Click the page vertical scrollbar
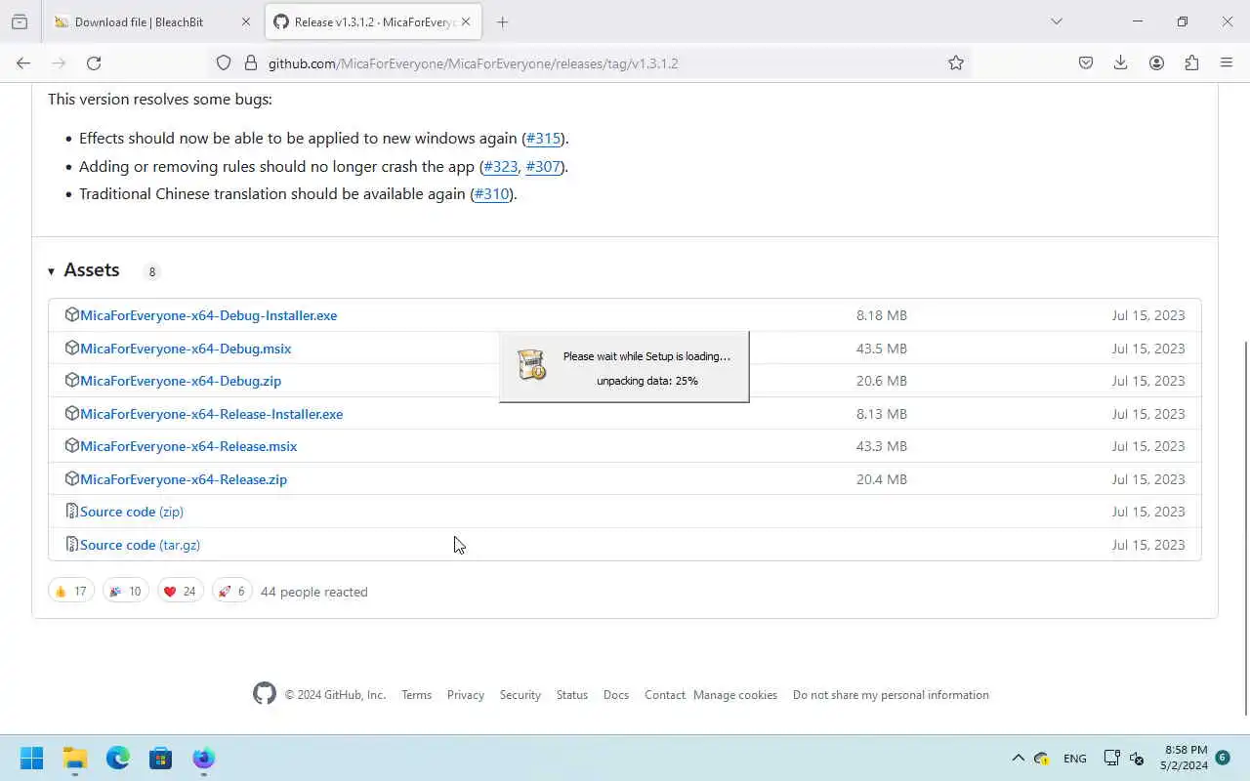 (x=1245, y=527)
